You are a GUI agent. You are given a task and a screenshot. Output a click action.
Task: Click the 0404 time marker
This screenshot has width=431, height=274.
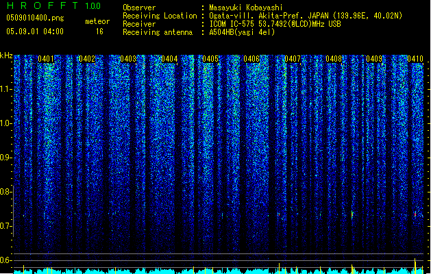point(169,59)
